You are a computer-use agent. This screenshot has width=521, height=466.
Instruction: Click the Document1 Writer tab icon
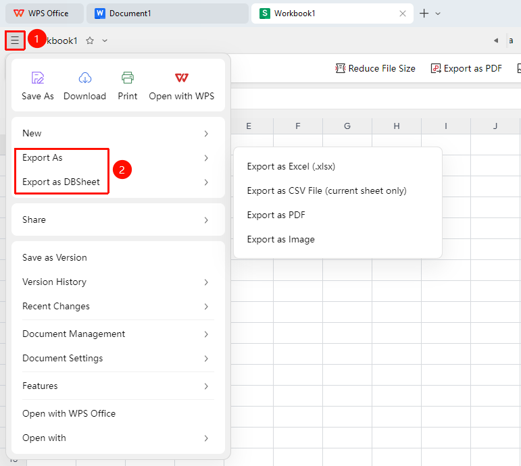pyautogui.click(x=100, y=14)
